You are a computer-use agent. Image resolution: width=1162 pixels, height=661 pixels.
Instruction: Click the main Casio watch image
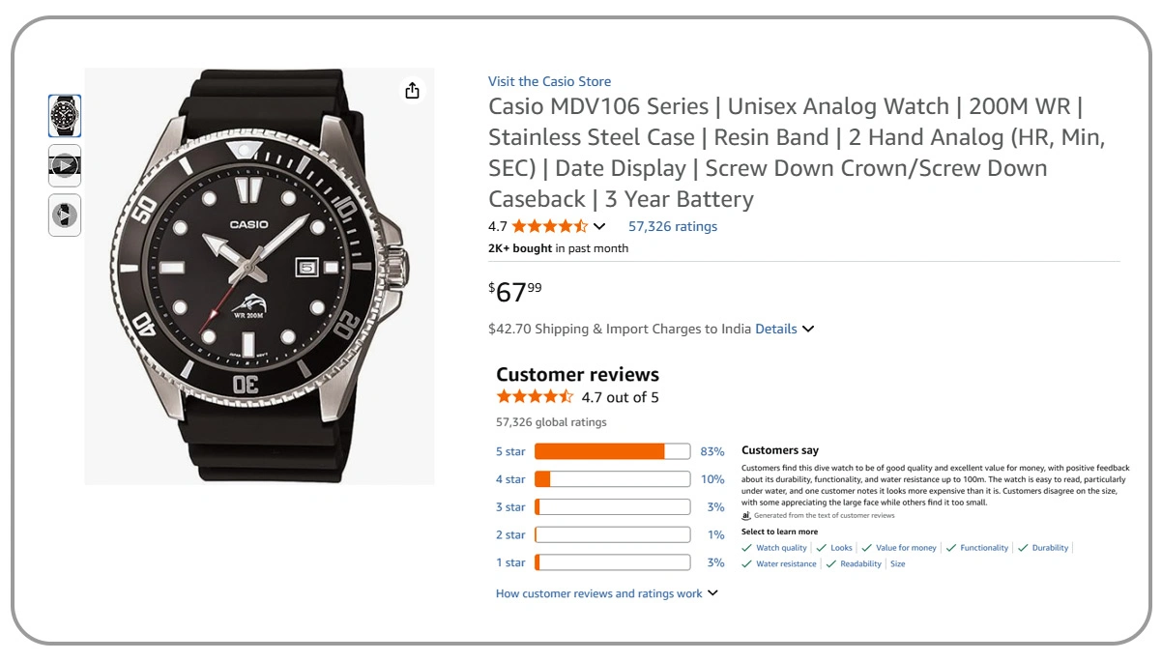tap(259, 275)
